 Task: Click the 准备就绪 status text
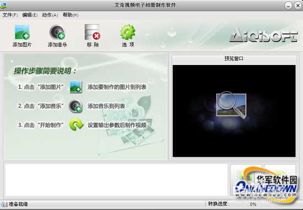pyautogui.click(x=18, y=204)
